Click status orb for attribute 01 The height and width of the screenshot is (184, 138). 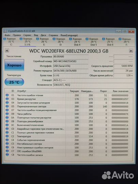pos(7,95)
